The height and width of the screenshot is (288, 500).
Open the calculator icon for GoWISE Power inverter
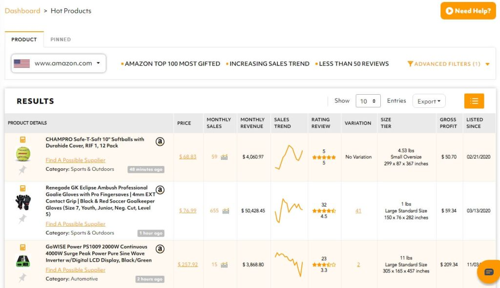[22, 247]
